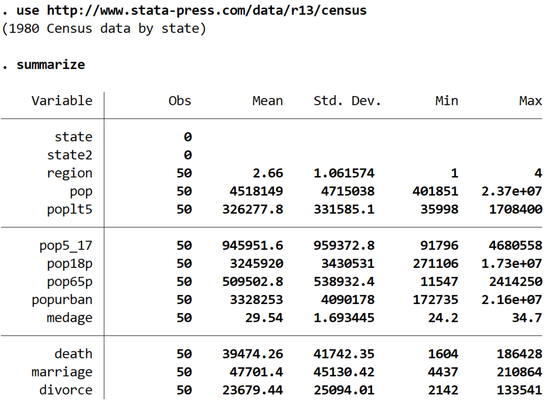Click the Obs value 0 for state2
Image resolution: width=545 pixels, height=403 pixels.
tap(188, 155)
